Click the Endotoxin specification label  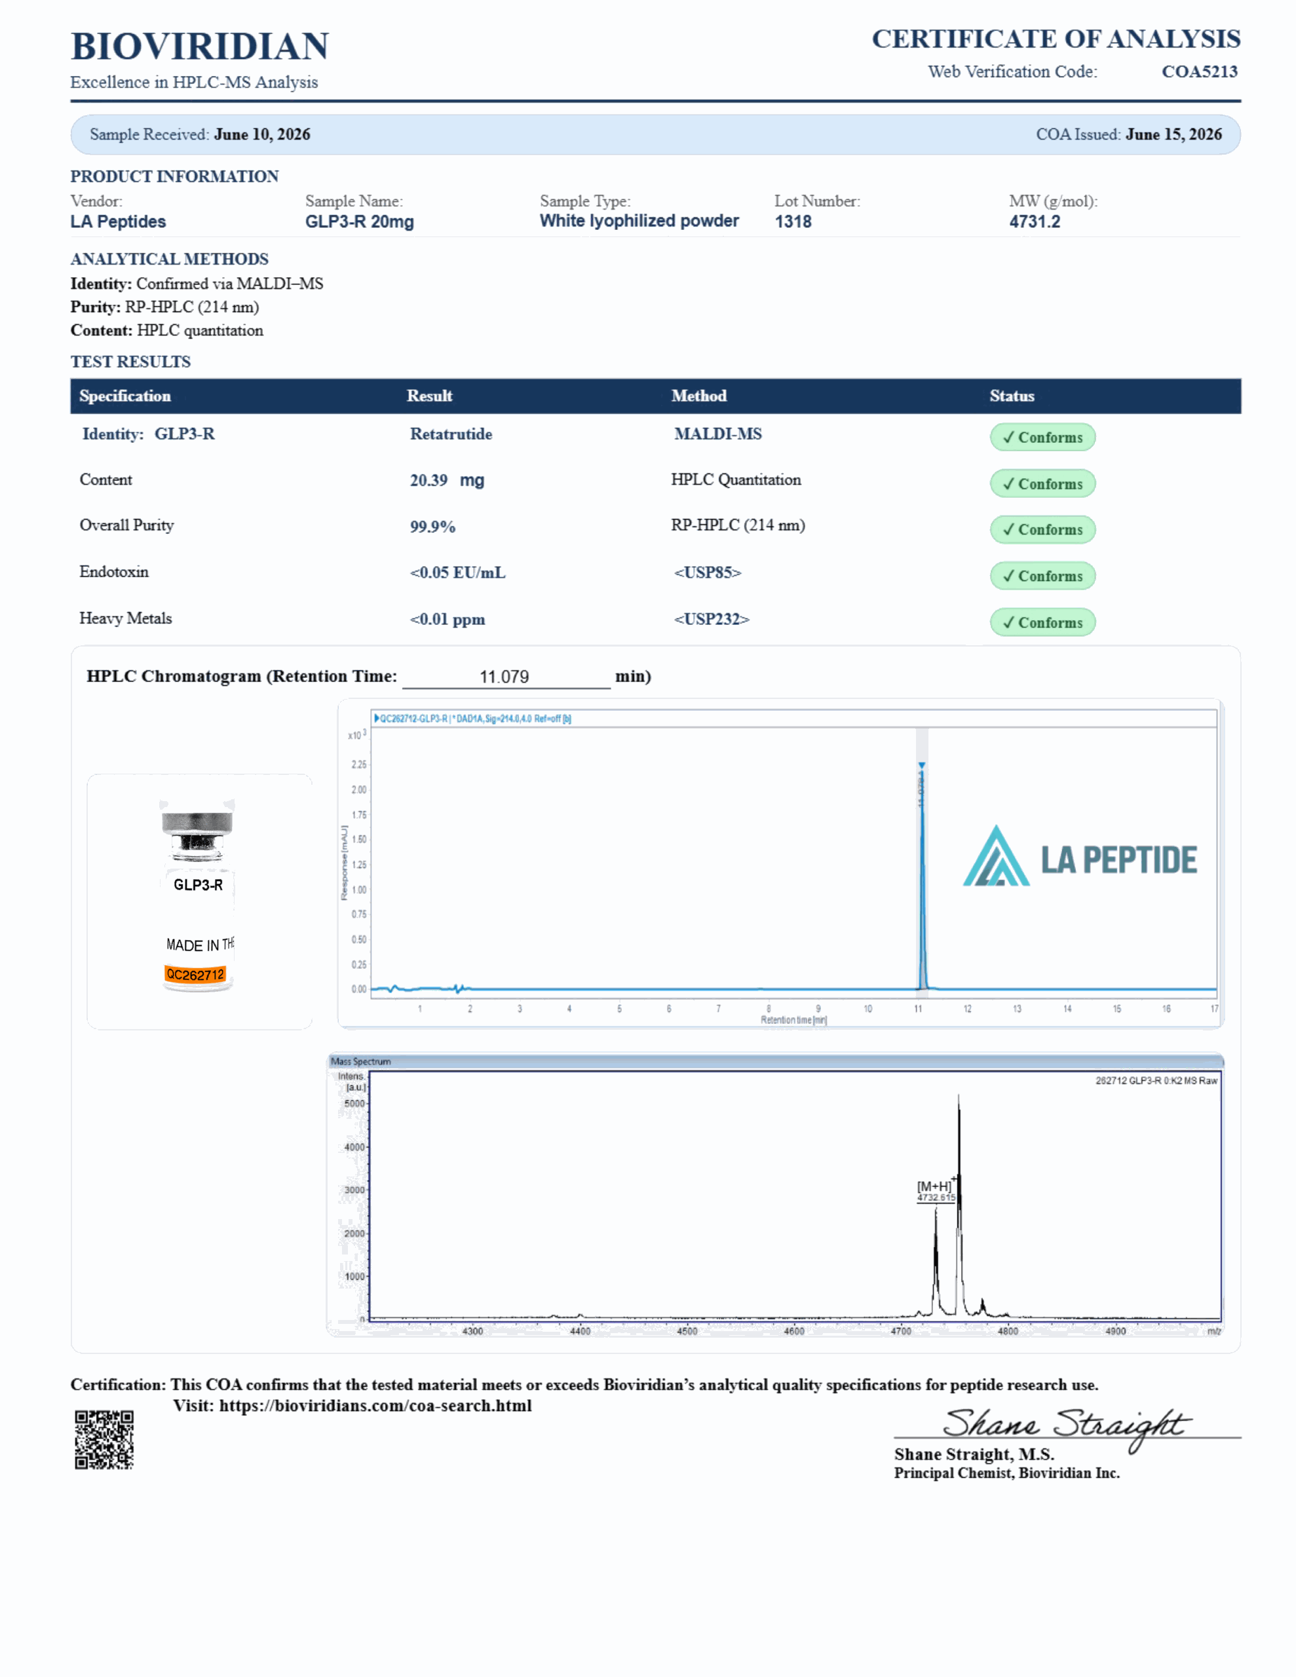tap(114, 572)
